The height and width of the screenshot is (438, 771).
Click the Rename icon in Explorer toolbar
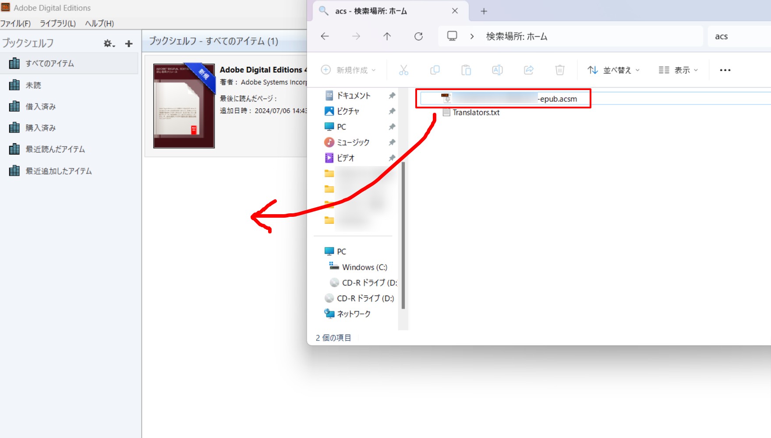pos(498,70)
